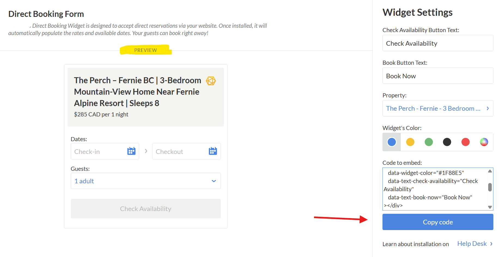Screen dimensions: 501x257
Task: Click the Copy code button
Action: pyautogui.click(x=438, y=222)
